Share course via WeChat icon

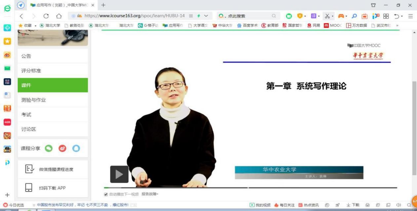[x=49, y=148]
